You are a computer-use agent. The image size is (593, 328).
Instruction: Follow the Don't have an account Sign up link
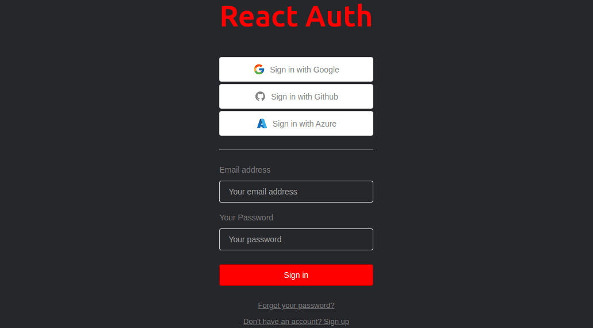[296, 322]
